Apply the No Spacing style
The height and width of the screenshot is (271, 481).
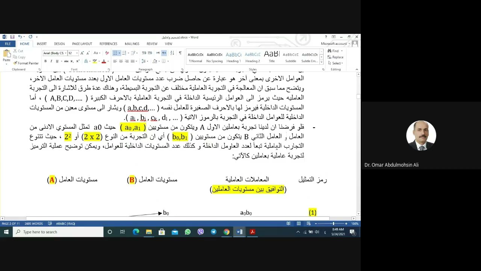[214, 57]
